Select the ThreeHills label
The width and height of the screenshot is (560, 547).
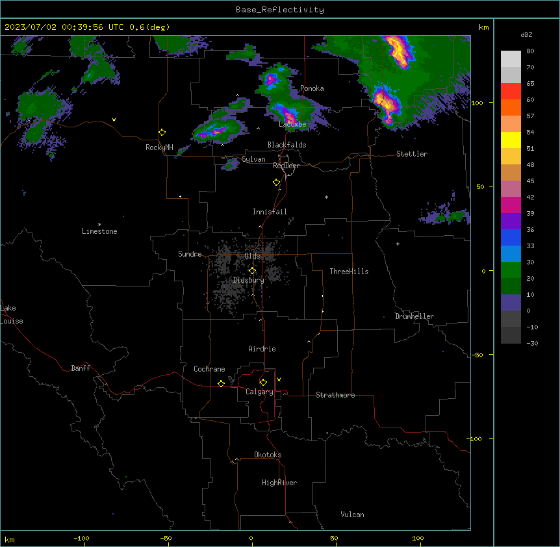pyautogui.click(x=349, y=272)
